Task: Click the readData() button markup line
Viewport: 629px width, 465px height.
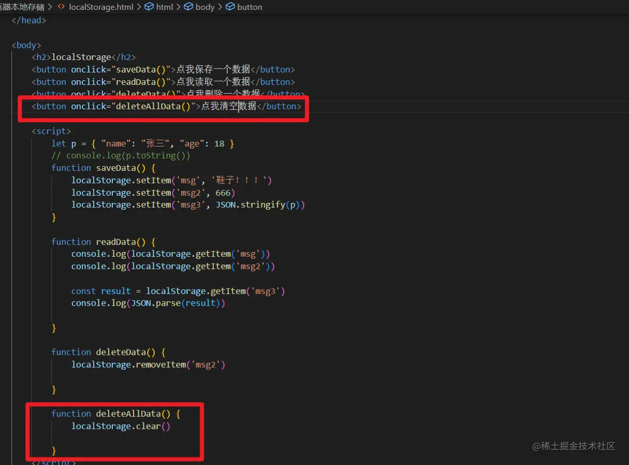Action: (x=163, y=82)
